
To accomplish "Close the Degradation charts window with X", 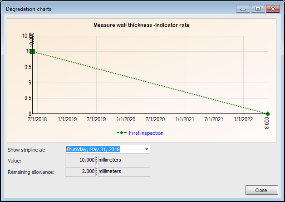I will pyautogui.click(x=273, y=9).
